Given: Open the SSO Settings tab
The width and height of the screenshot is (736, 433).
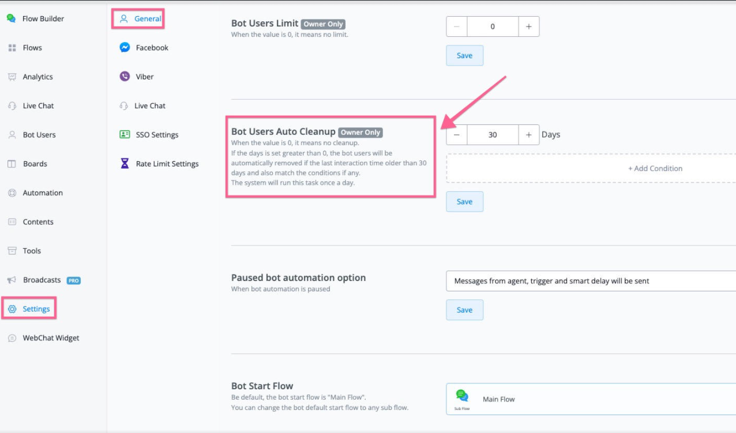Looking at the screenshot, I should (x=156, y=135).
